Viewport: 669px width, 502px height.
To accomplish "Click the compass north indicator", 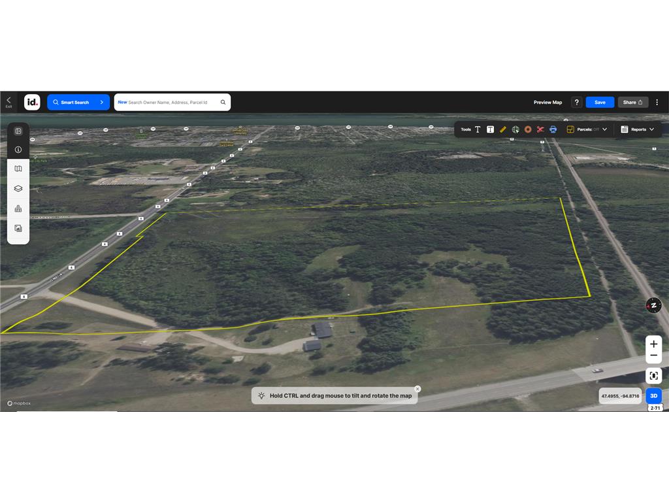I will coord(653,305).
